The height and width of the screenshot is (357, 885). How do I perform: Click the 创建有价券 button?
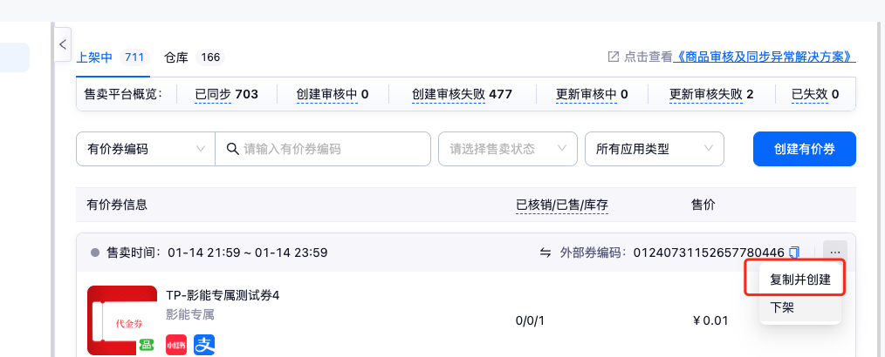coord(804,149)
